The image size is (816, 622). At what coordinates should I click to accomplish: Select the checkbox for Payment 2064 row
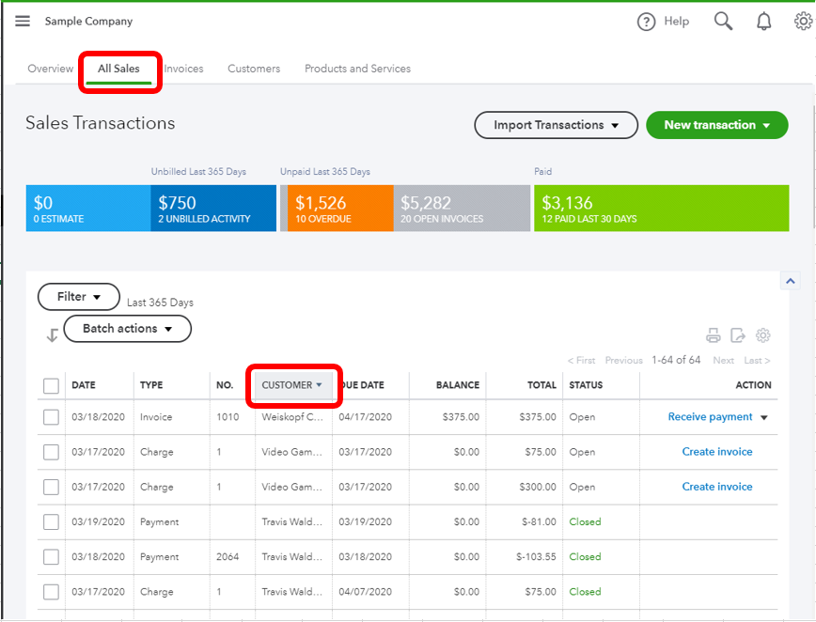[51, 557]
